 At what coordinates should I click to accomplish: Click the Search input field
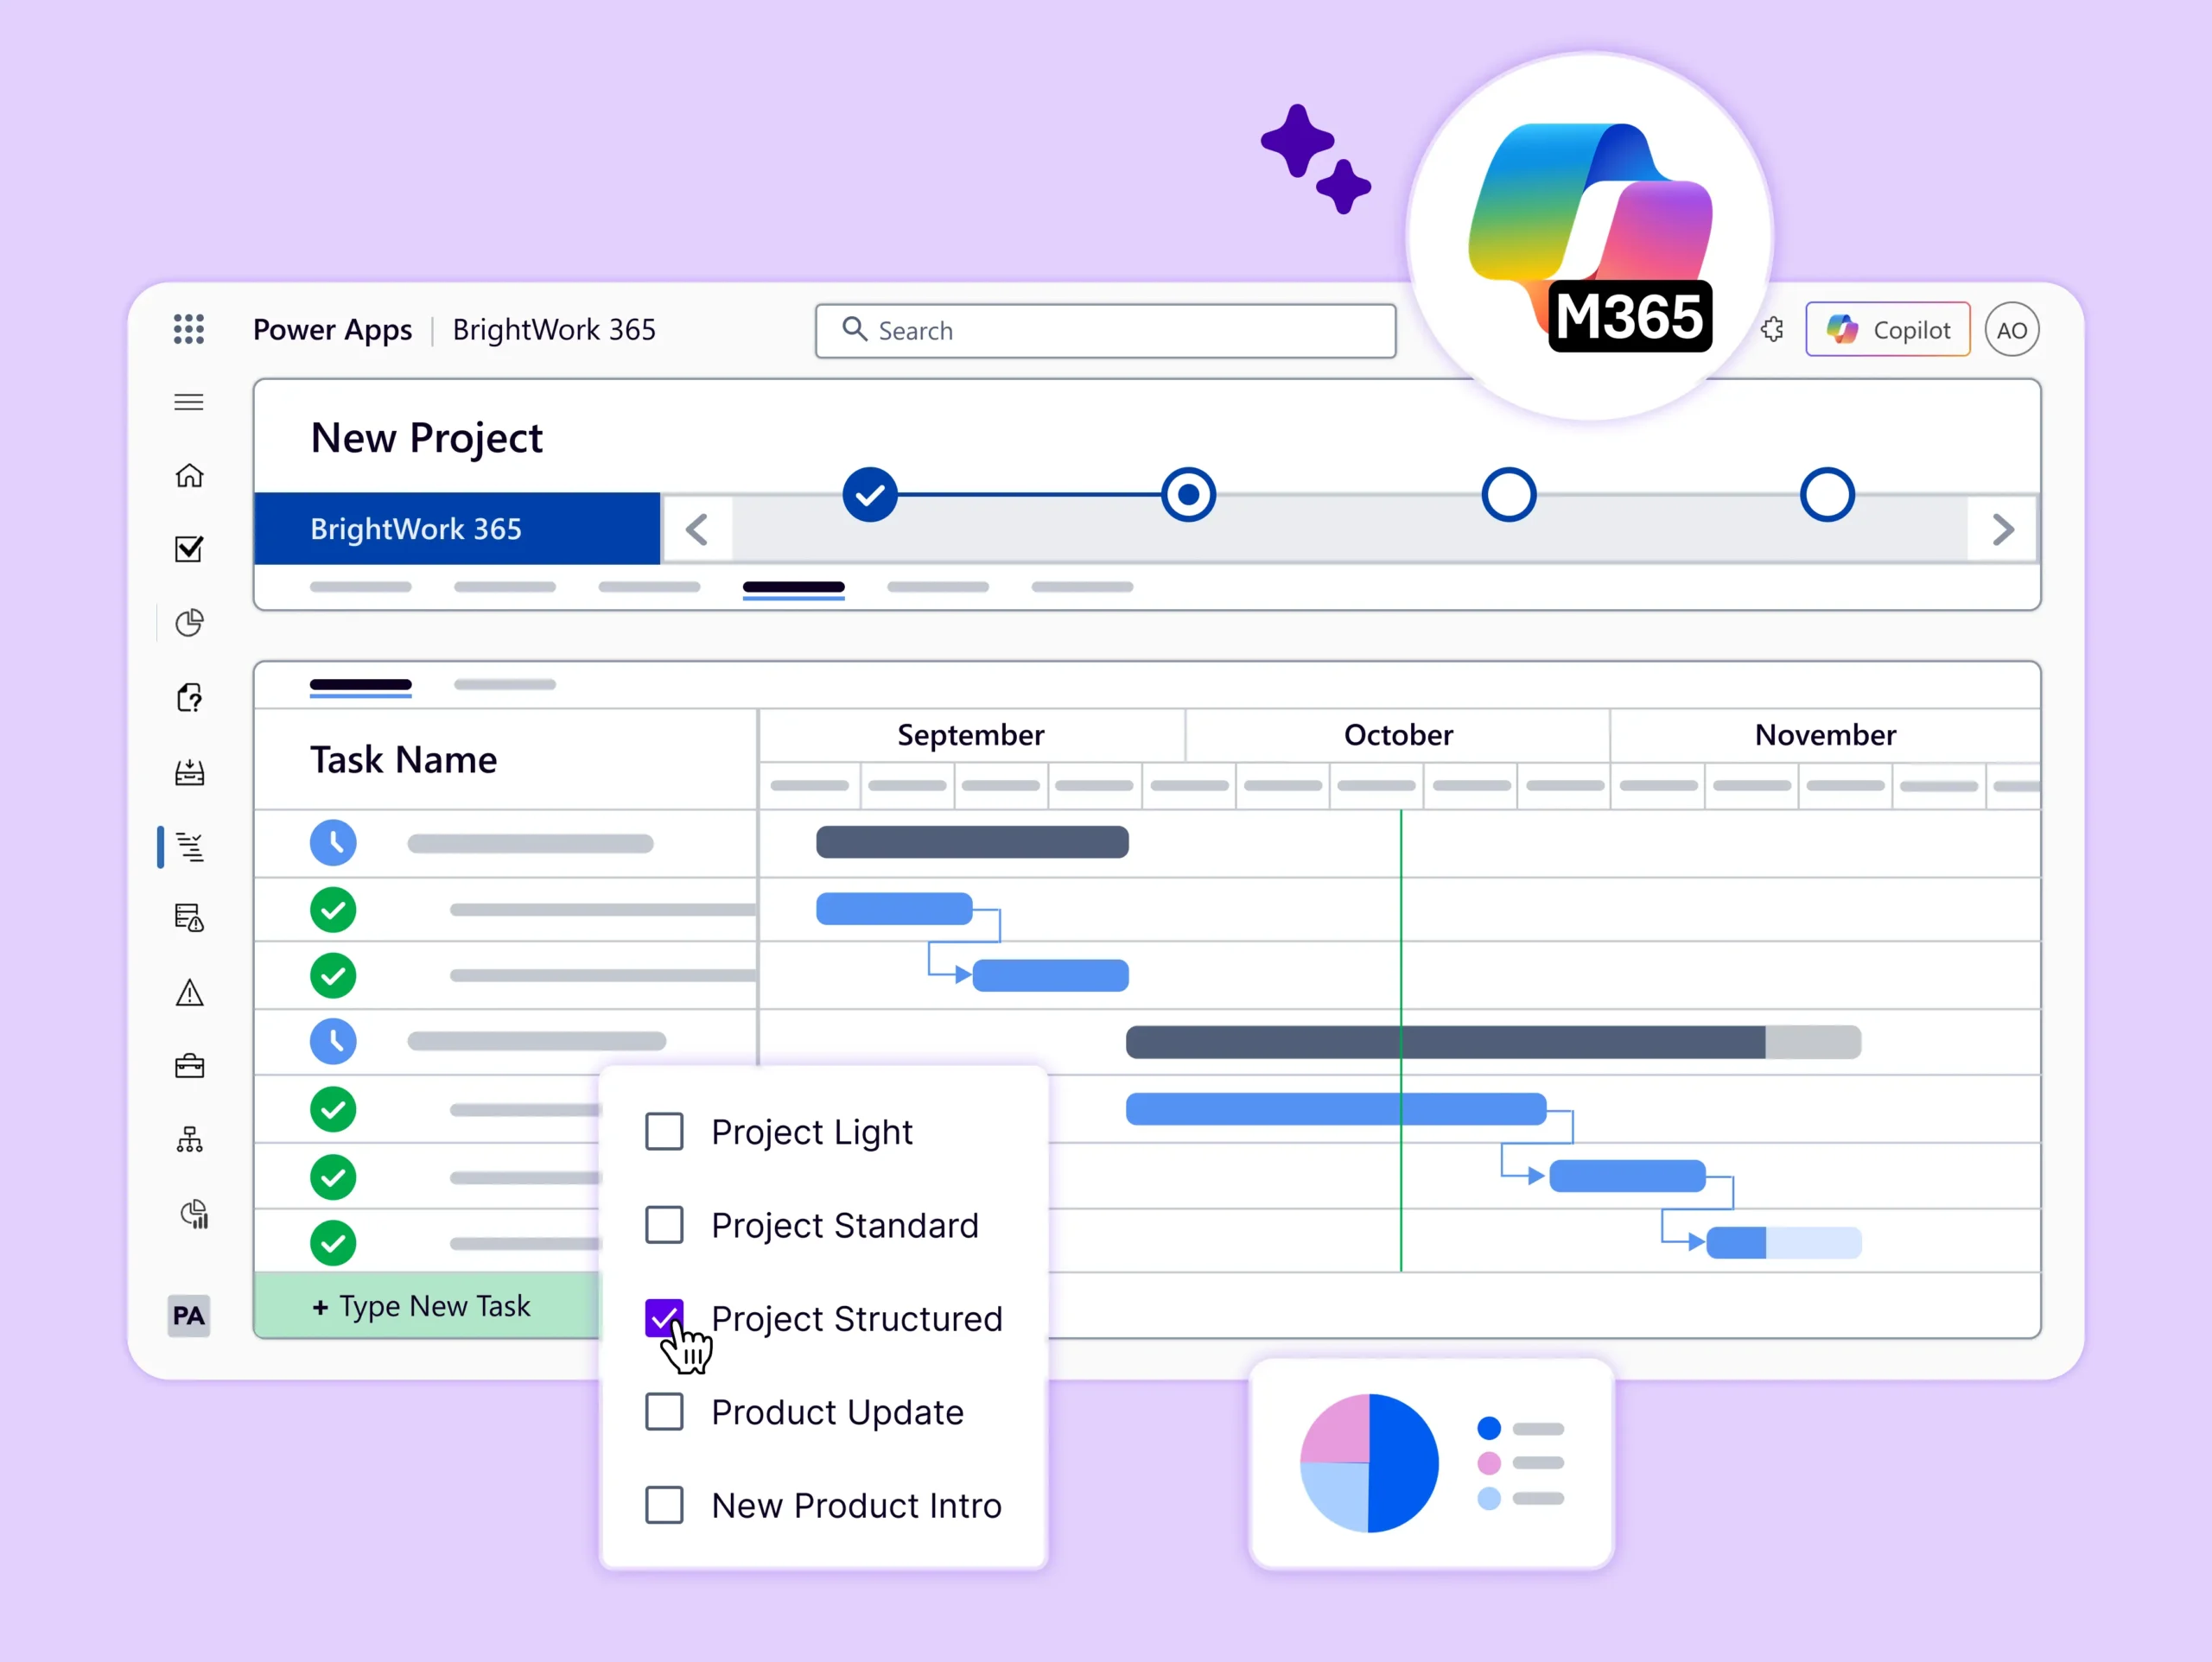tap(1105, 331)
